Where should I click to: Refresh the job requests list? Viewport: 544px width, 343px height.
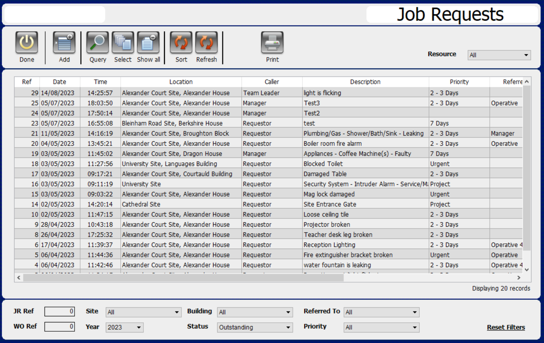pyautogui.click(x=207, y=43)
